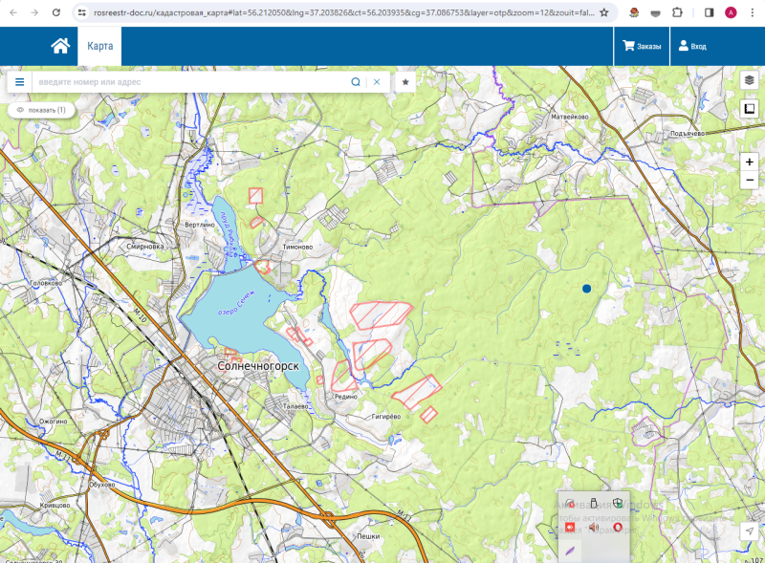
Task: Go to the Вход login button
Action: (x=692, y=46)
